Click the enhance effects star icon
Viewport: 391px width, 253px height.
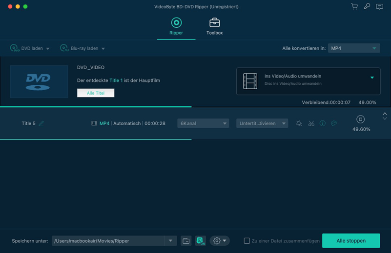[x=299, y=123]
